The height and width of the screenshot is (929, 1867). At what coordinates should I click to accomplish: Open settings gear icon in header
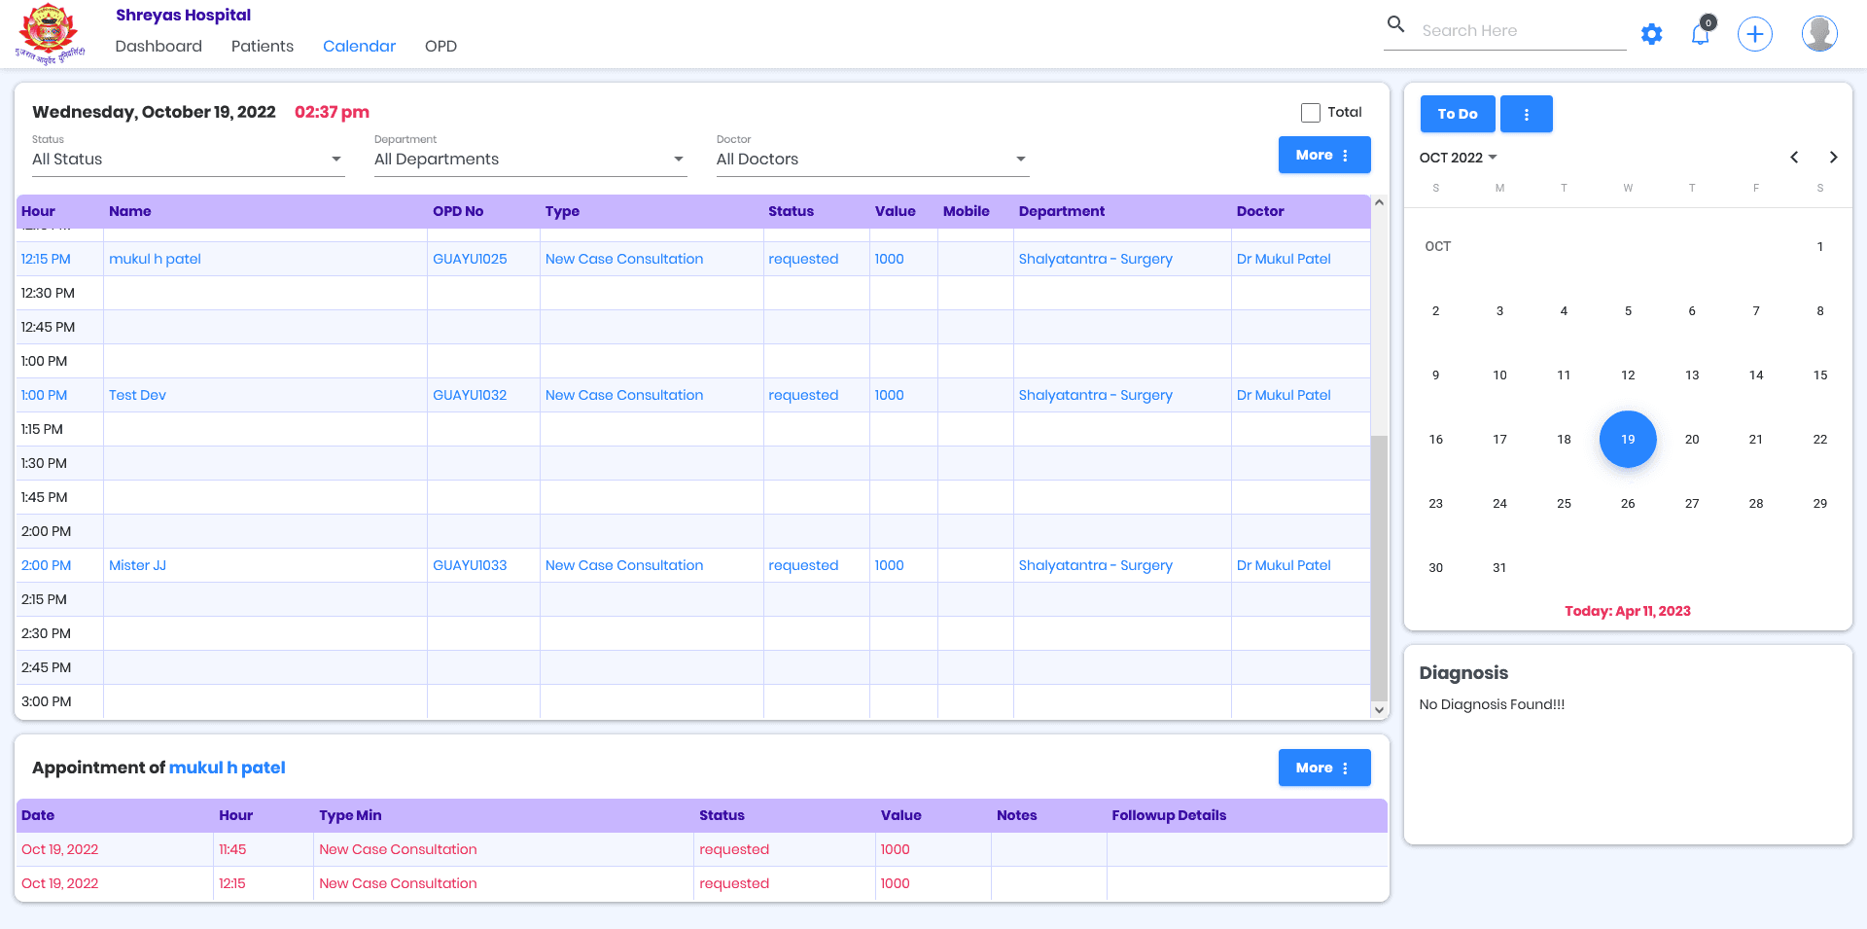click(1651, 35)
